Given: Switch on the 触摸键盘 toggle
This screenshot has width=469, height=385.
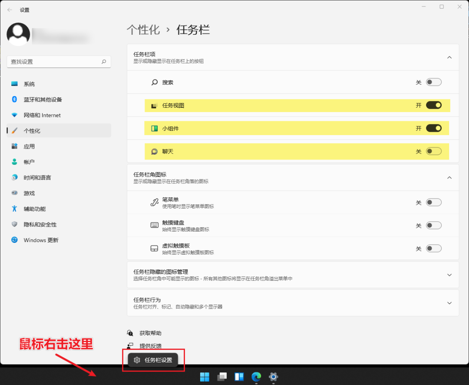Looking at the screenshot, I should click(x=433, y=226).
